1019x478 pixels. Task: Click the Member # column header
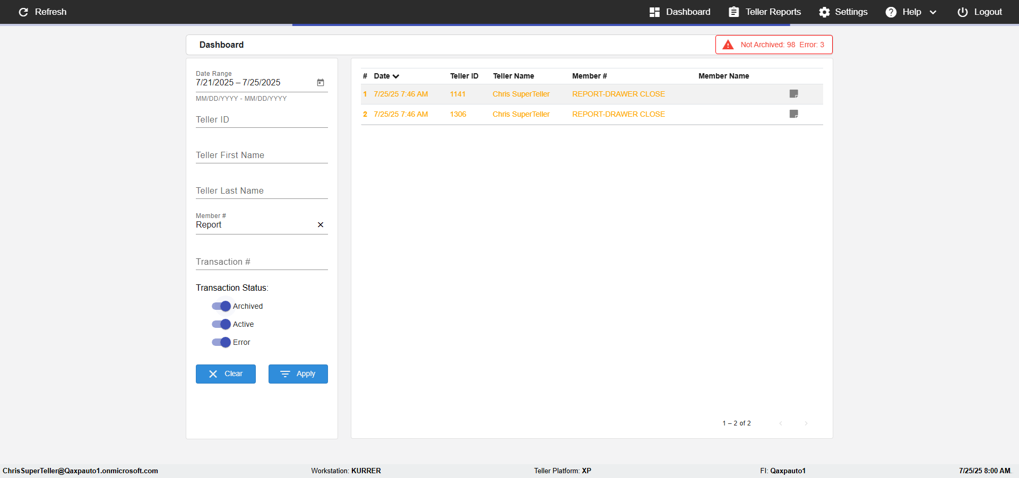590,76
